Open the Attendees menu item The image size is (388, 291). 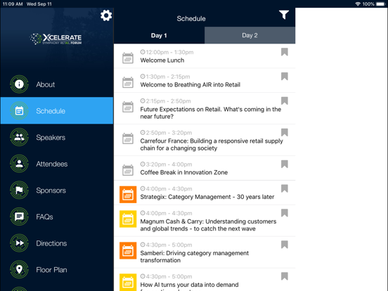pos(57,164)
